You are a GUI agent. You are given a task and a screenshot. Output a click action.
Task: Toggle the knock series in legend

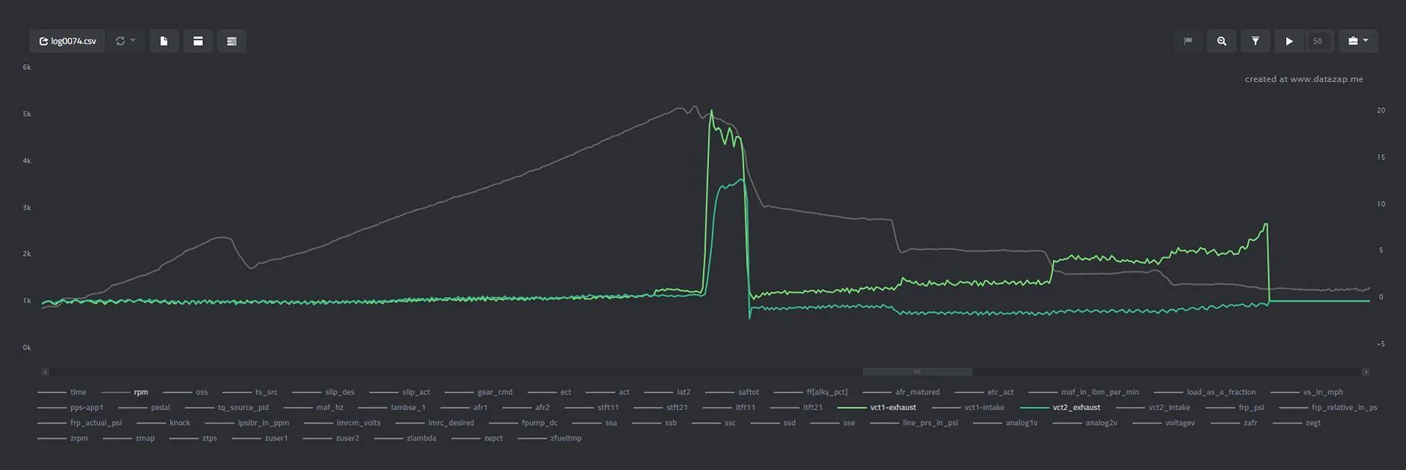[x=164, y=423]
